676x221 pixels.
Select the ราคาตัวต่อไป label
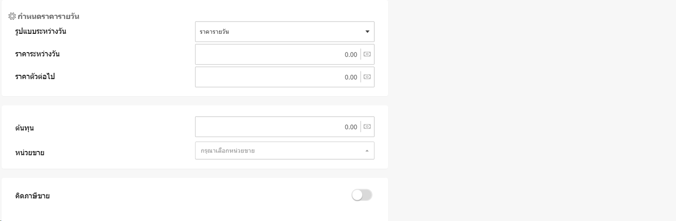coord(35,77)
